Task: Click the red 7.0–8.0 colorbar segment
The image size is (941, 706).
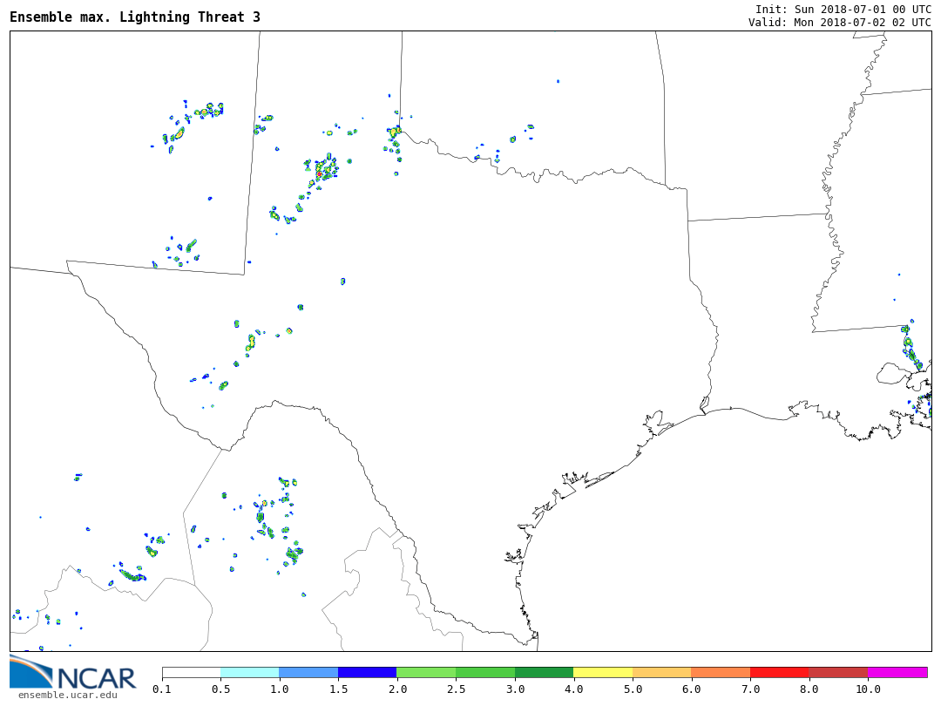Action: click(x=780, y=672)
